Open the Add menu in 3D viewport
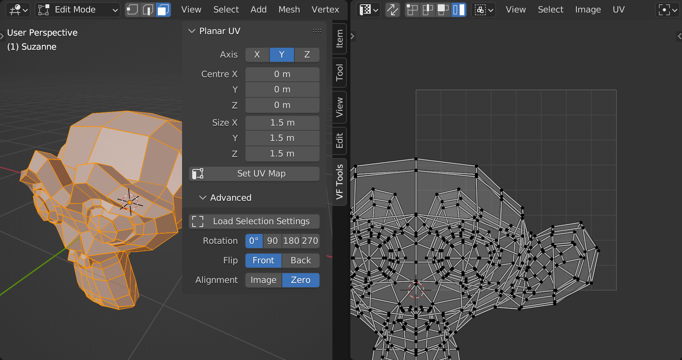682x360 pixels. tap(258, 10)
